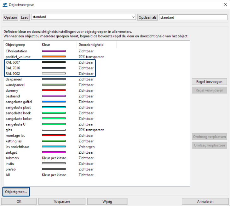Image resolution: width=230 pixels, height=206 pixels.
Task: Confirm with the OK button
Action: click(x=19, y=201)
